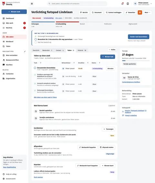
Task: Filter the Behandelaar column
Action: [74, 63]
